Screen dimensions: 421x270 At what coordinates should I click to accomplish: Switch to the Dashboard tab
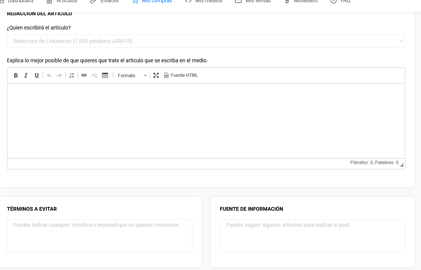[x=18, y=1]
